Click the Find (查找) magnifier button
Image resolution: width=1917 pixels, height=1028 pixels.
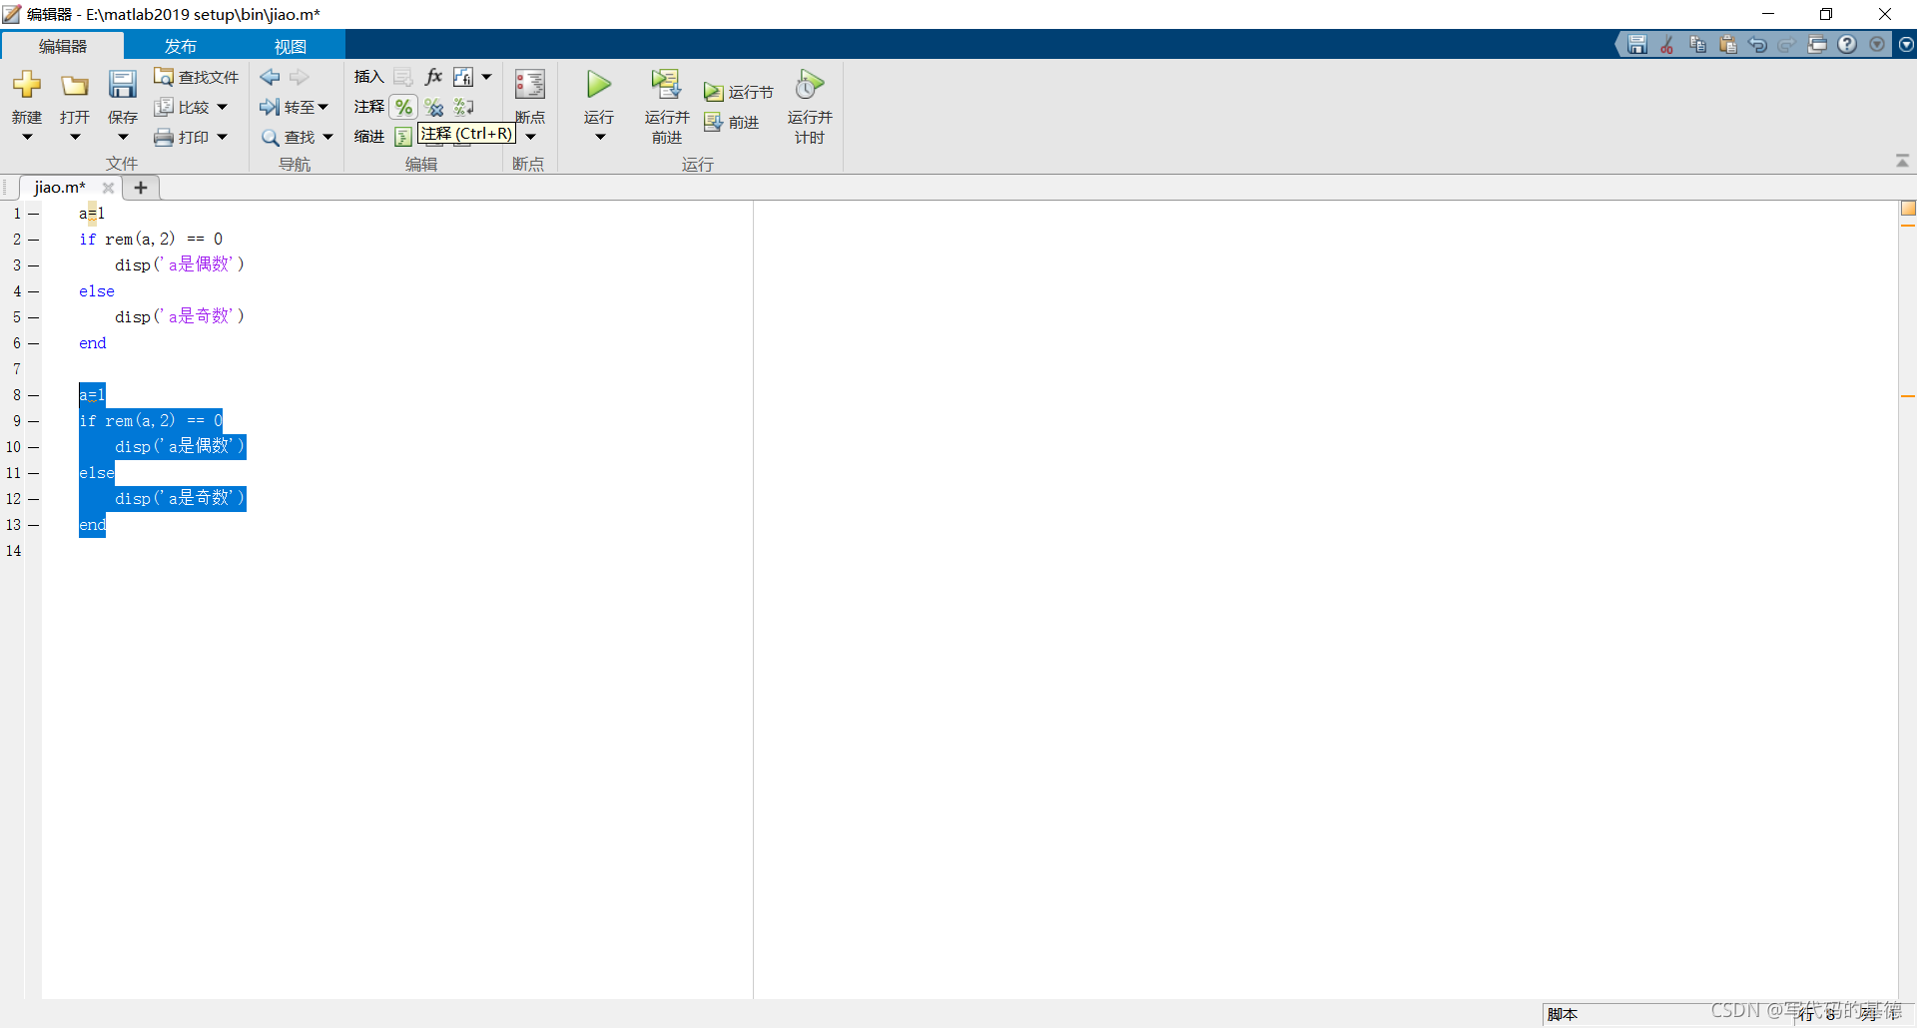(289, 137)
